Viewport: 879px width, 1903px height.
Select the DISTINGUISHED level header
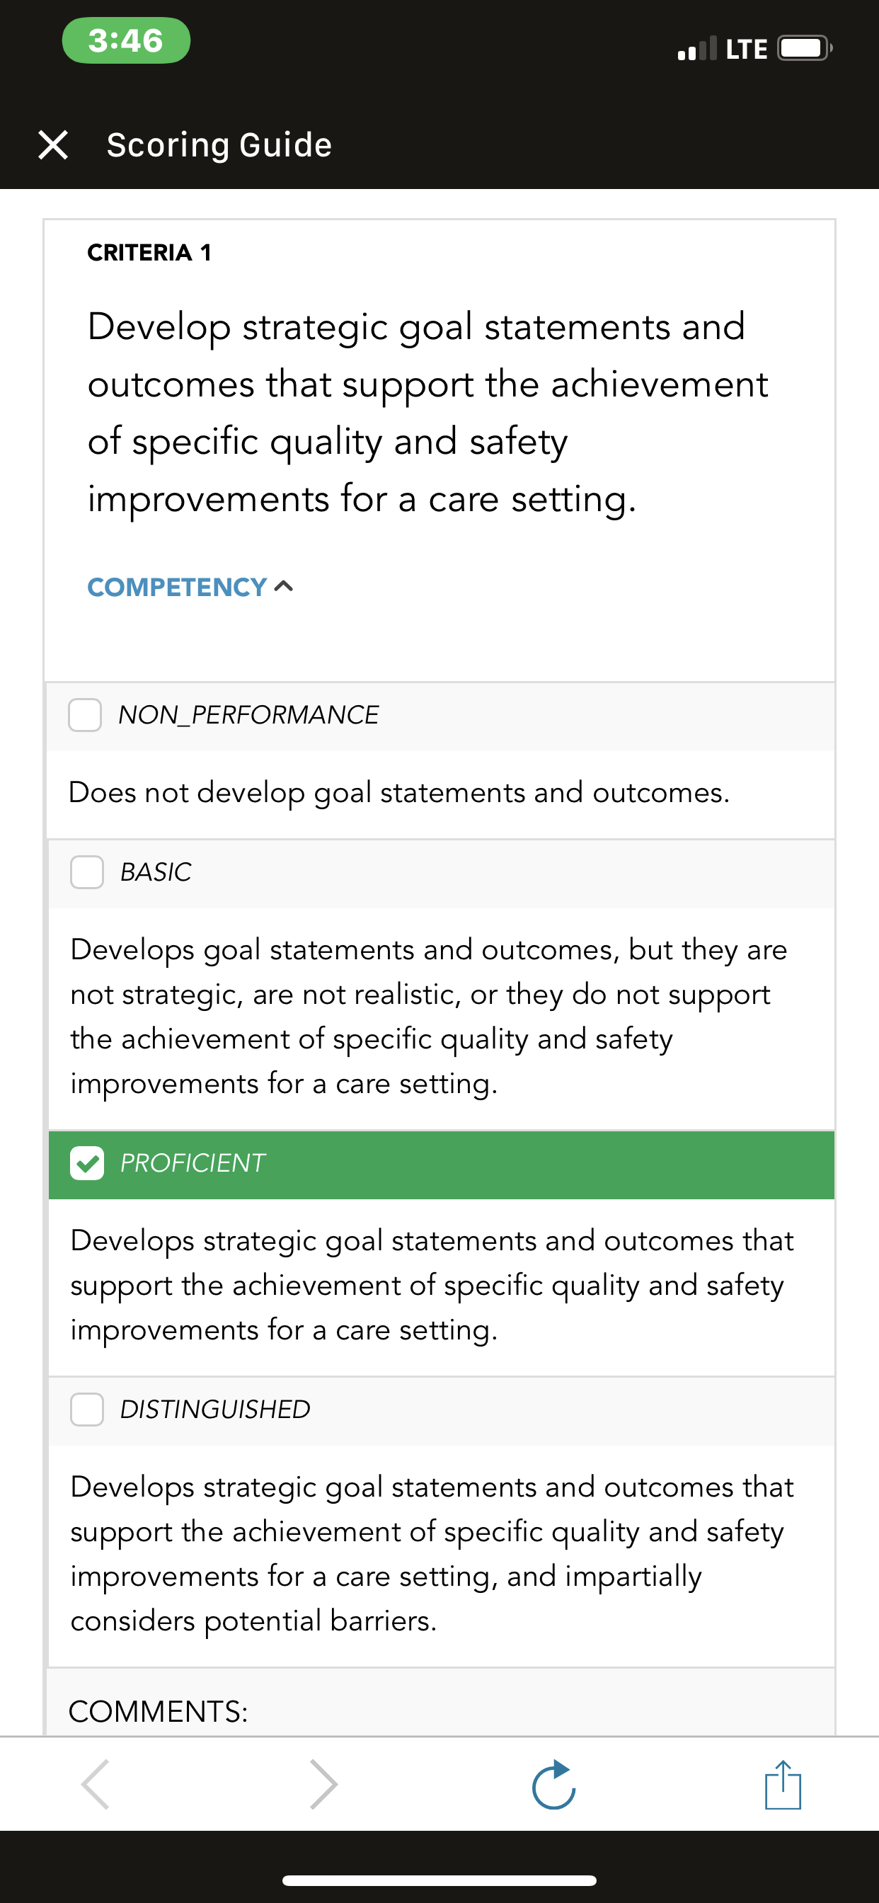[x=441, y=1410]
